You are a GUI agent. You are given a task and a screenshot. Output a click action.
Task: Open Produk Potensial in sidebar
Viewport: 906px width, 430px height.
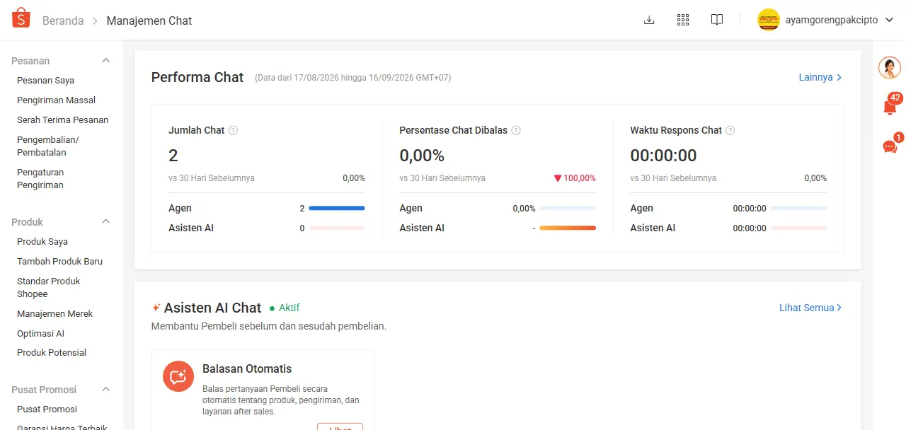coord(52,353)
